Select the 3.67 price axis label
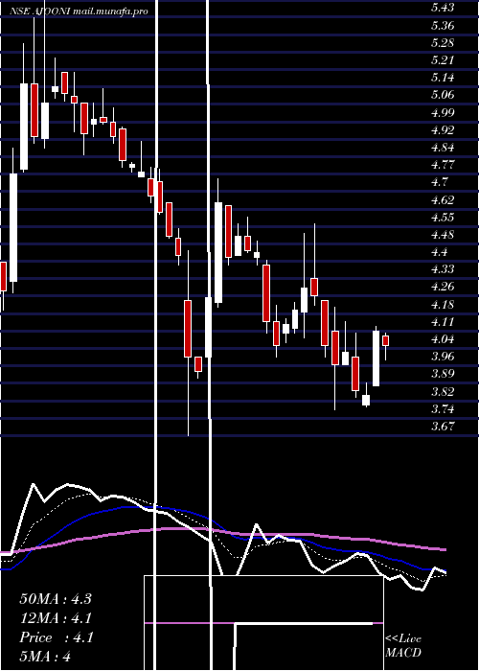 [443, 427]
